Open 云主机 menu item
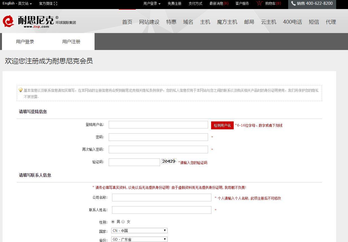Image resolution: width=348 pixels, height=242 pixels. pyautogui.click(x=269, y=22)
